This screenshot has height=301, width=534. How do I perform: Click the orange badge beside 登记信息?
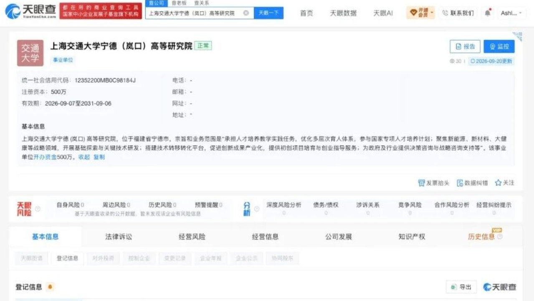[50, 287]
